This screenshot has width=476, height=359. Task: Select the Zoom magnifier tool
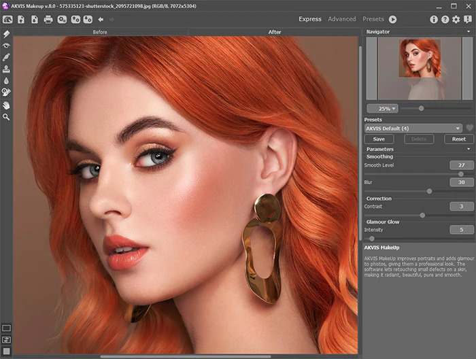pos(6,117)
